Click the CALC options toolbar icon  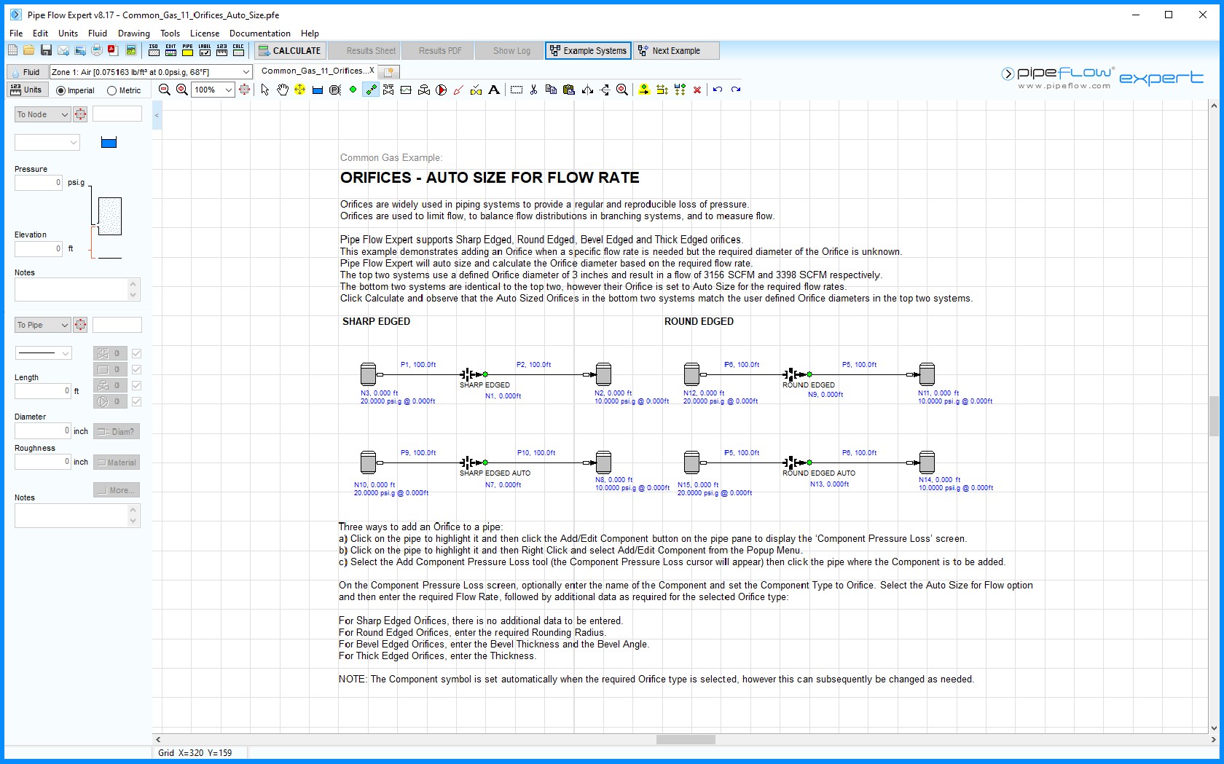[238, 50]
